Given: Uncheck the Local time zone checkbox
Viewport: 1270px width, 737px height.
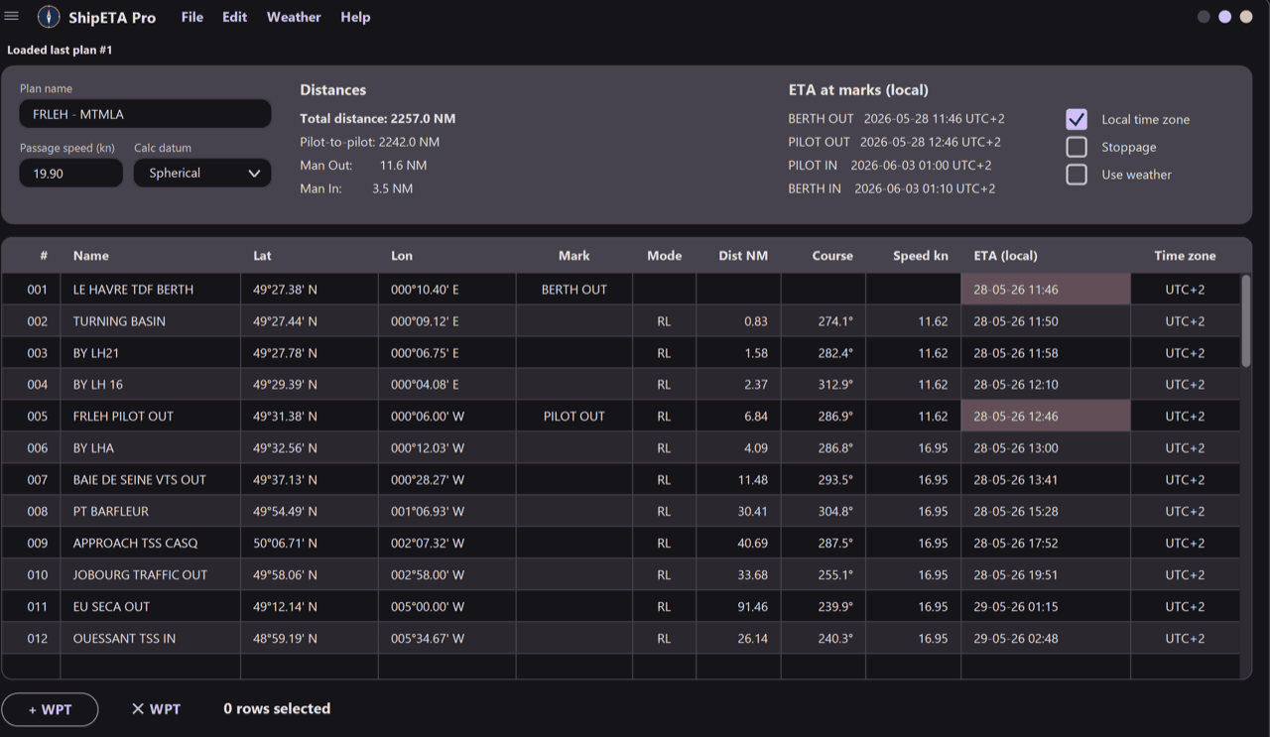Looking at the screenshot, I should (1077, 119).
